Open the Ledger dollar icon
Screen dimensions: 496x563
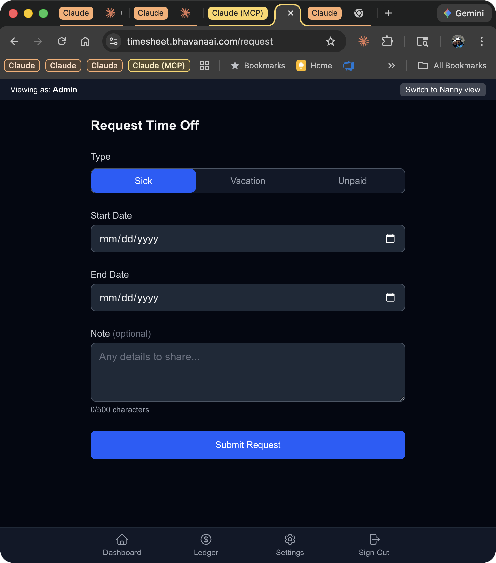206,539
